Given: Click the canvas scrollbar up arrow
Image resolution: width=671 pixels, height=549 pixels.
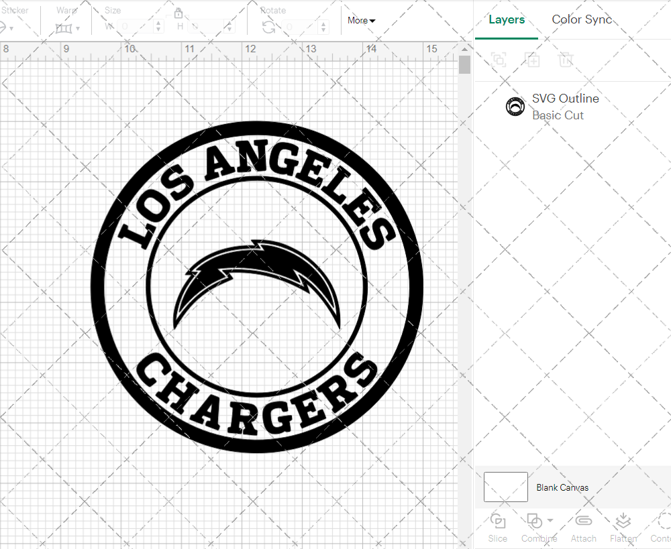Looking at the screenshot, I should pos(464,49).
